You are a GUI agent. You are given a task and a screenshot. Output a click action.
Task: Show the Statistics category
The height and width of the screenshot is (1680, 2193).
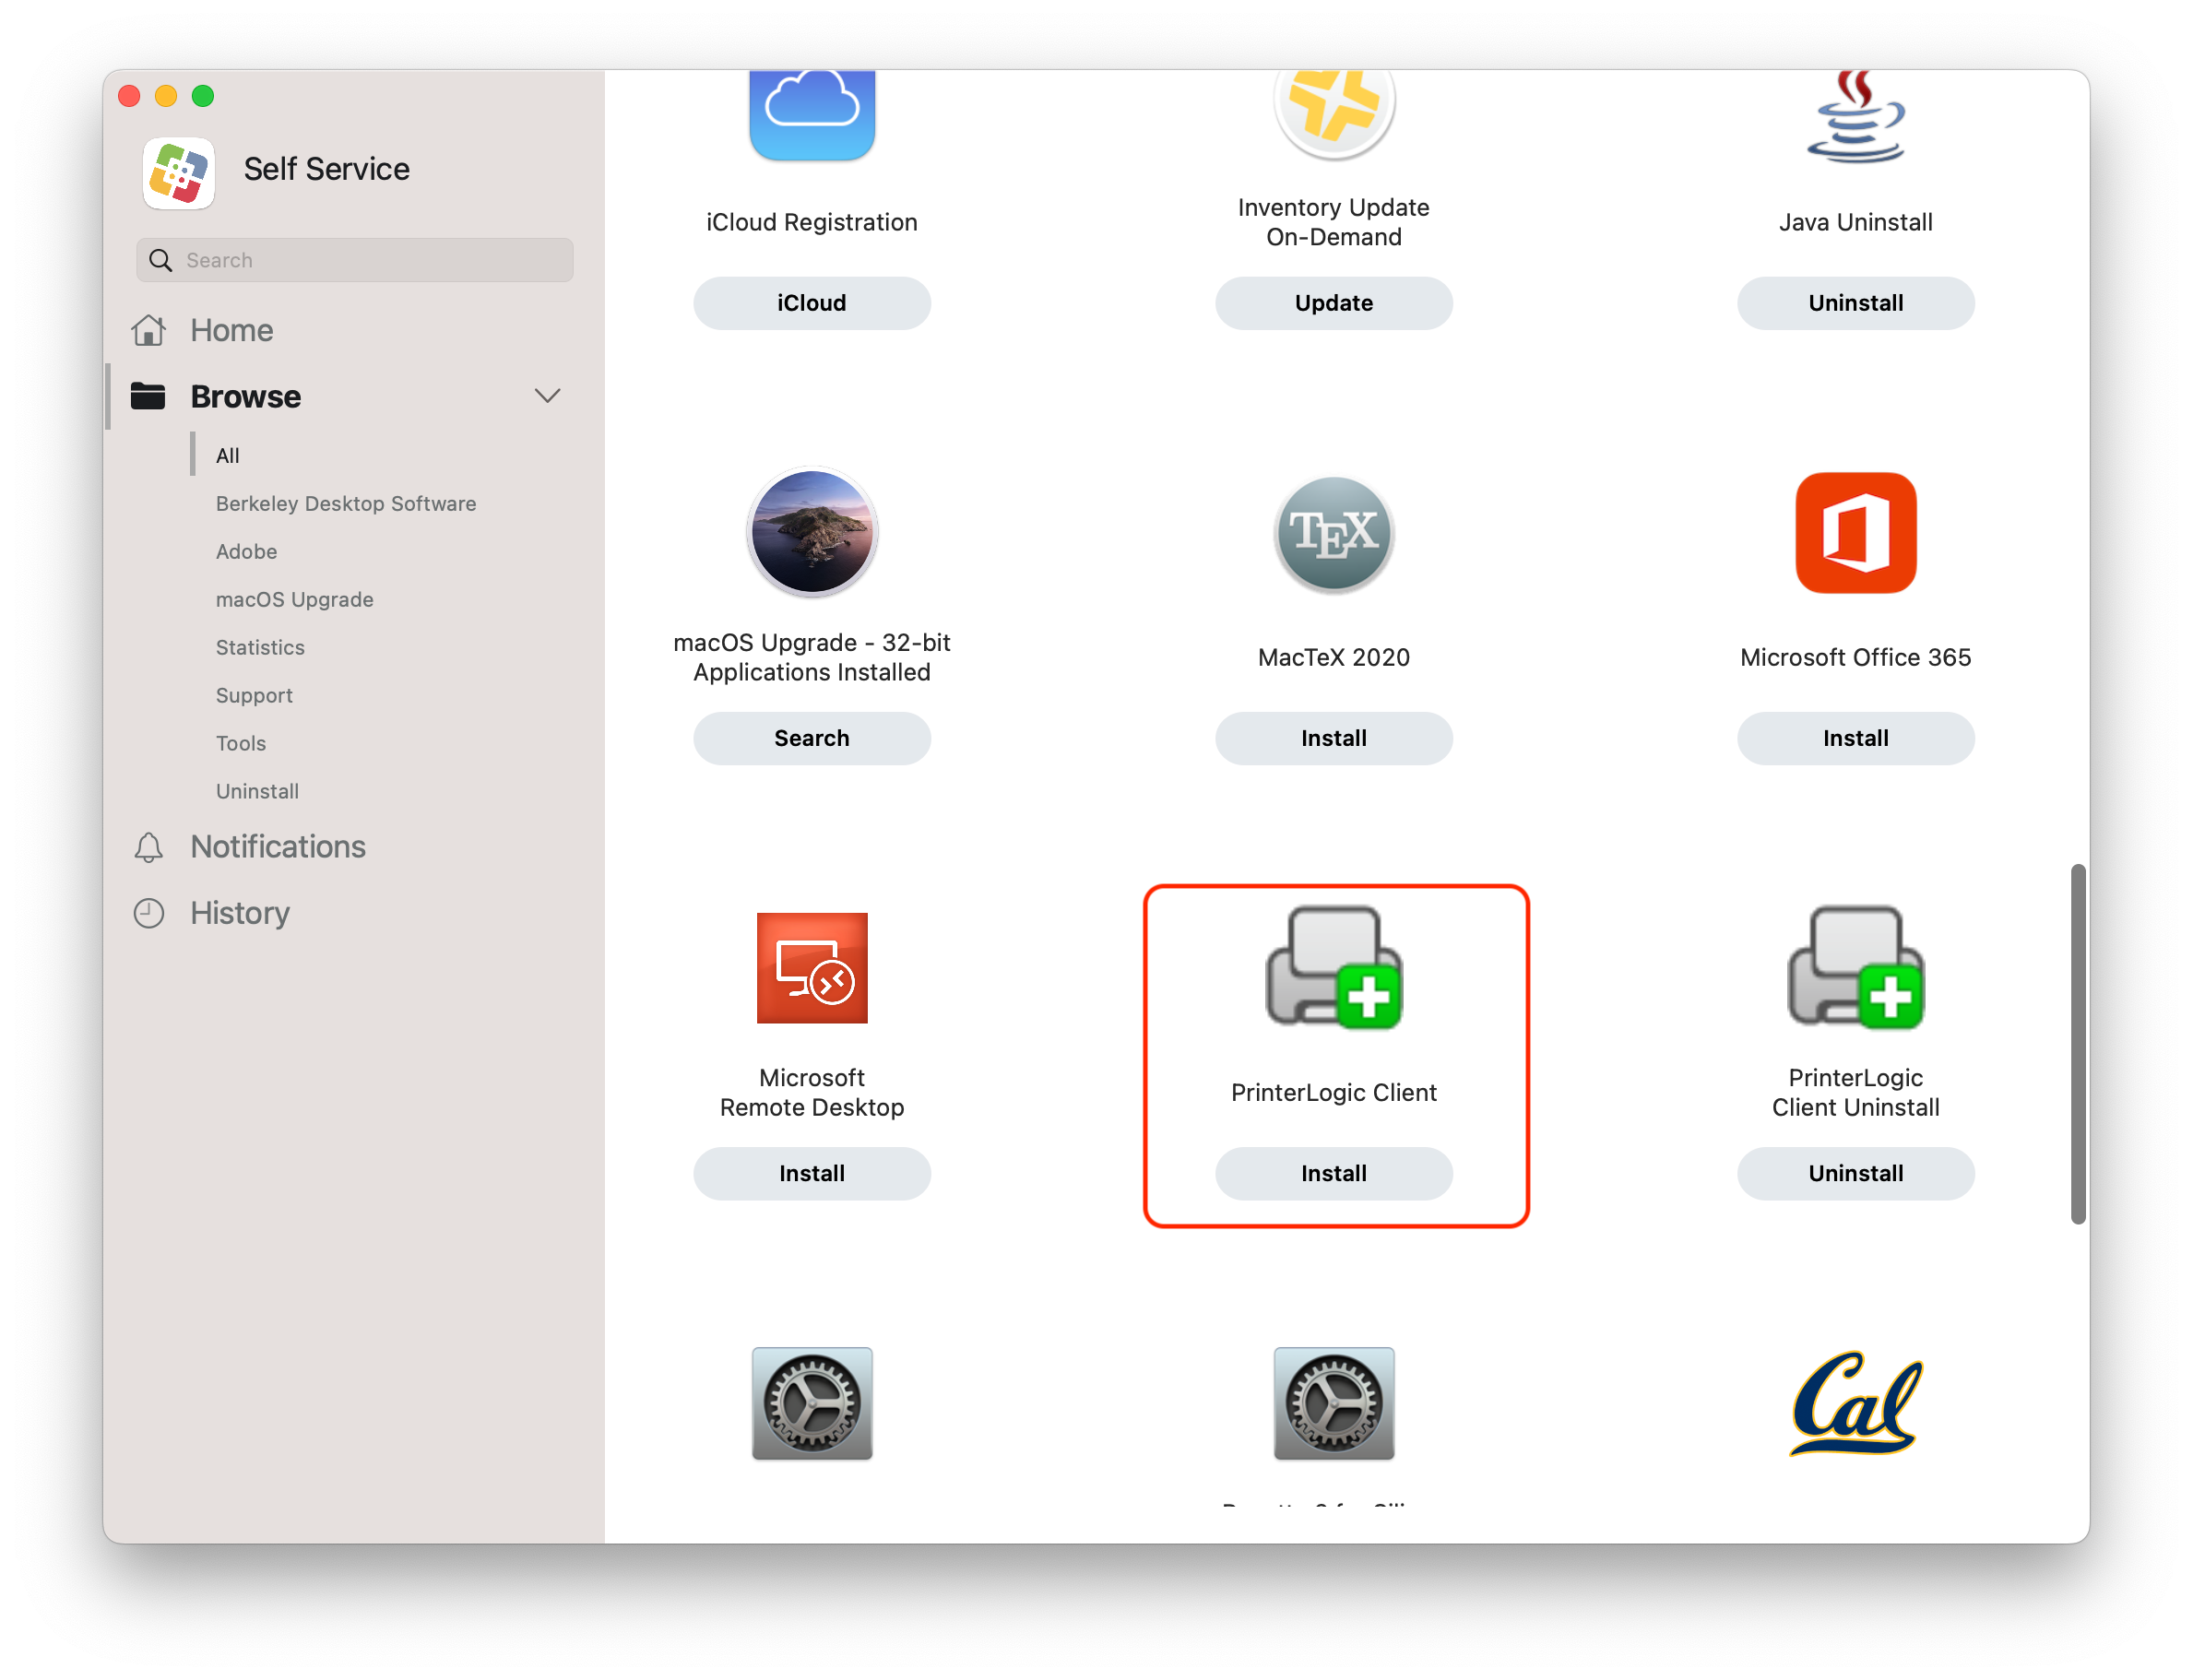[260, 648]
